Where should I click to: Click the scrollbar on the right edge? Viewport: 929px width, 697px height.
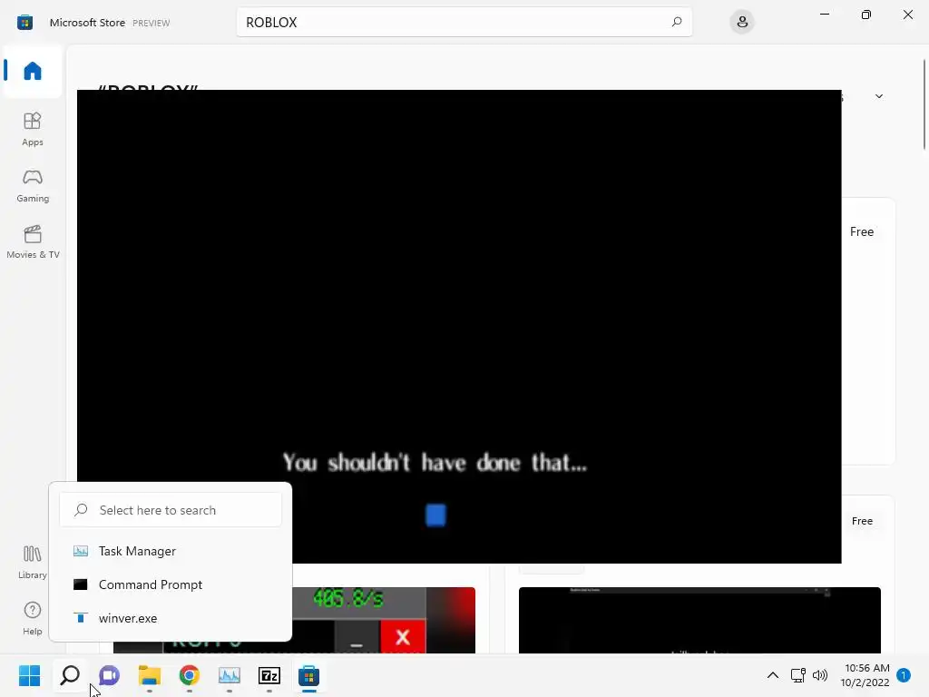[924, 104]
